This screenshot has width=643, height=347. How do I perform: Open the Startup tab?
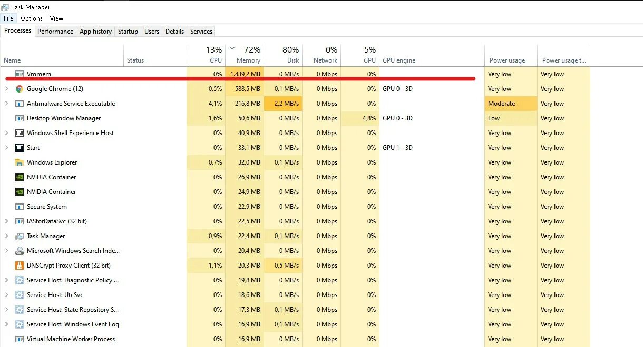[128, 32]
